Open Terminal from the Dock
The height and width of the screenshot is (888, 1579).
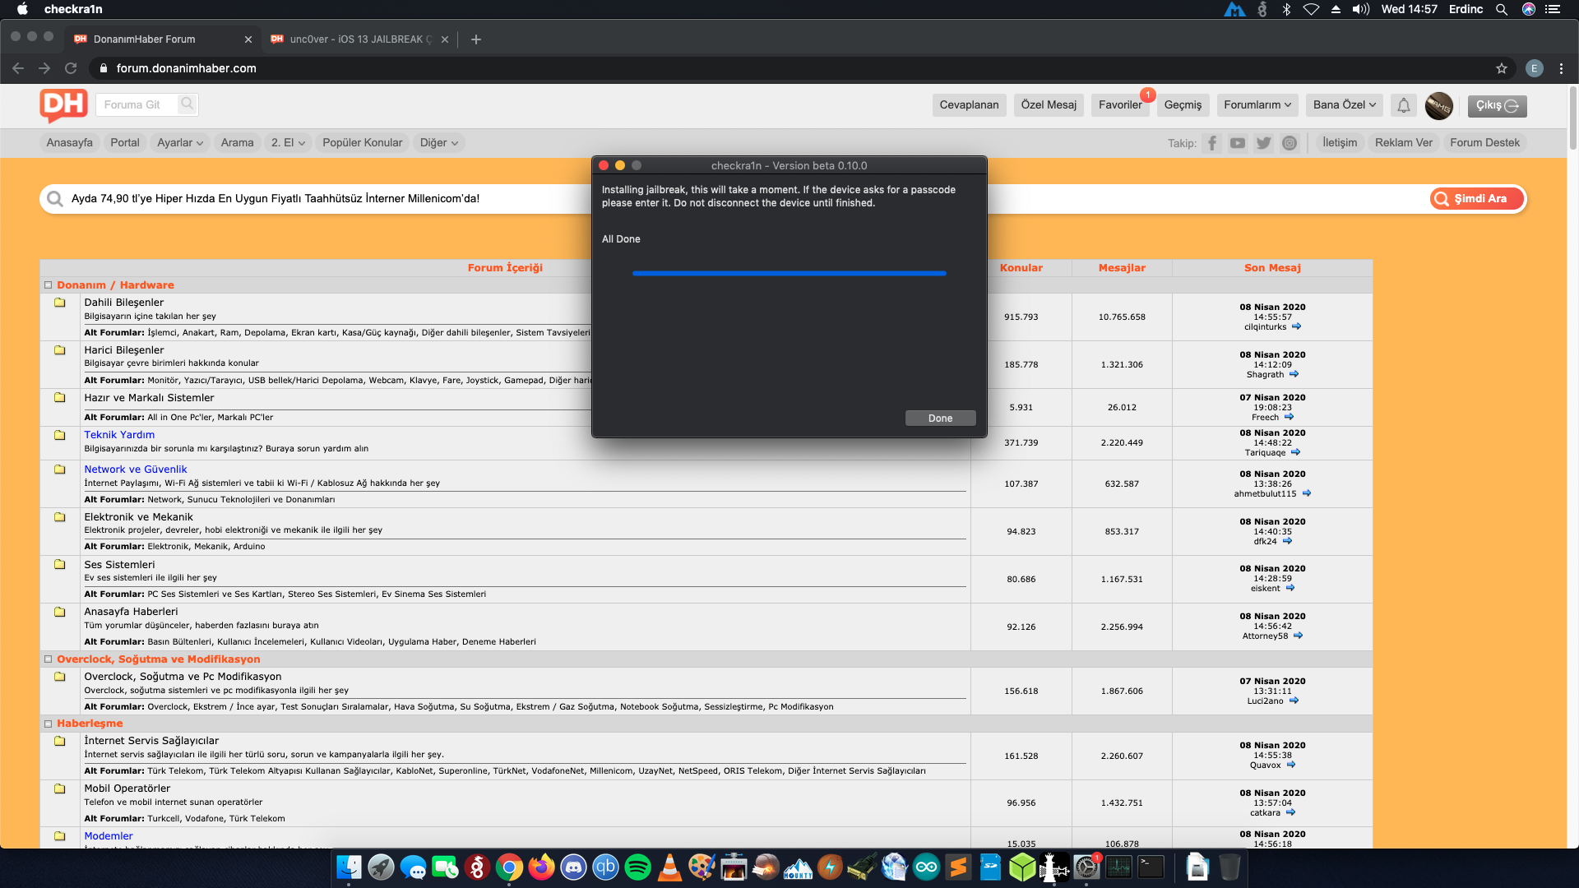click(1151, 867)
